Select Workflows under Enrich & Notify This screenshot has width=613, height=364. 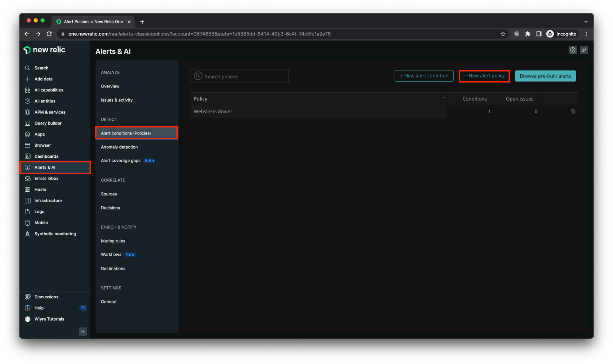[x=111, y=255]
